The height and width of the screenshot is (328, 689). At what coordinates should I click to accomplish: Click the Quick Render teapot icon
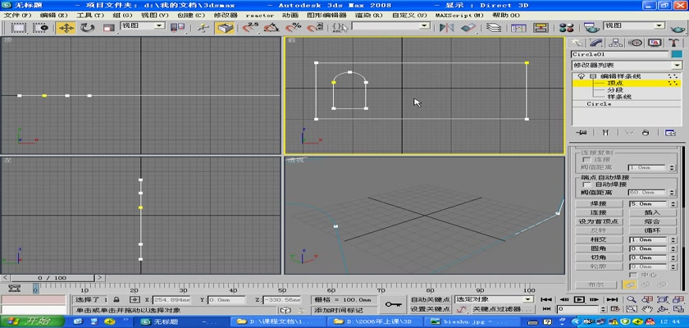(678, 29)
